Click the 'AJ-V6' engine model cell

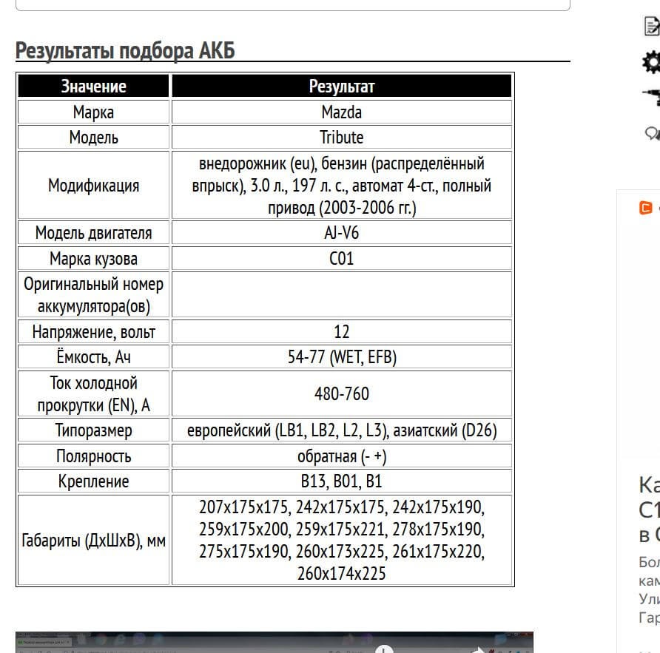(x=341, y=233)
